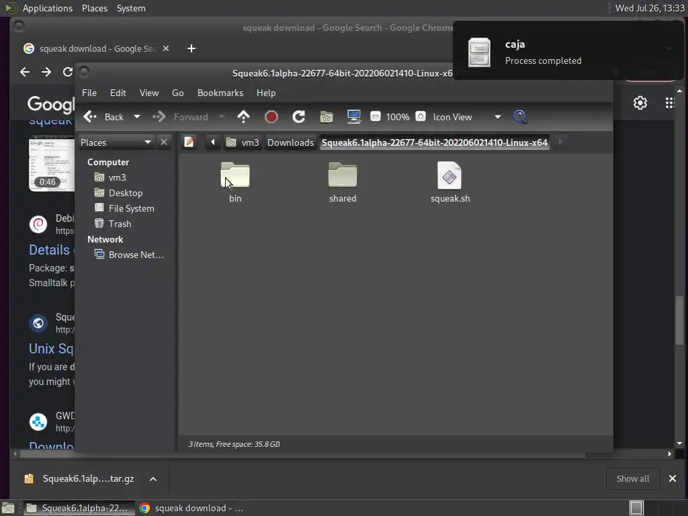Reload the current folder view
Screen dimensions: 688x516
click(299, 117)
